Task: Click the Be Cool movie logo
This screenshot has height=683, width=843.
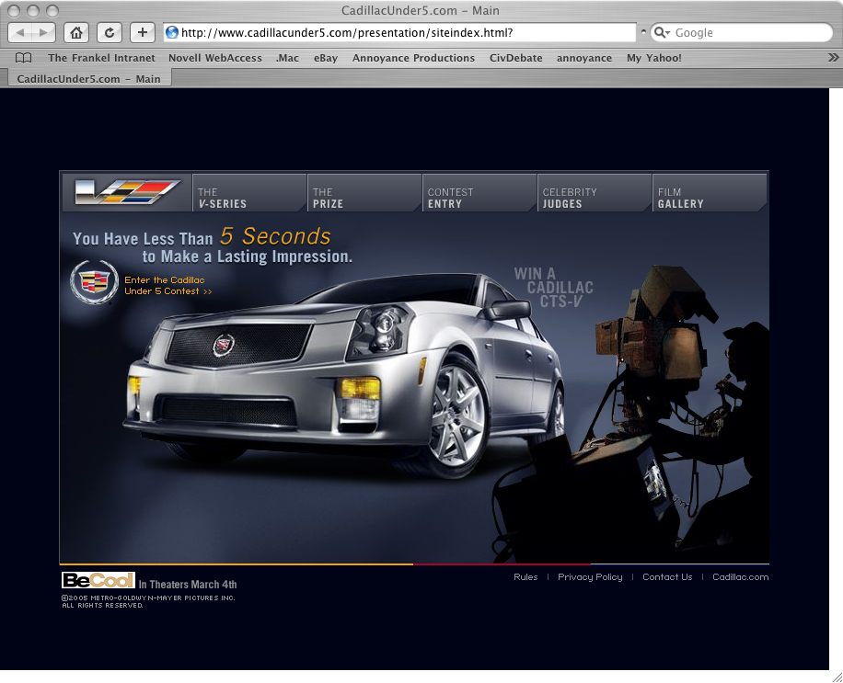Action: point(98,580)
